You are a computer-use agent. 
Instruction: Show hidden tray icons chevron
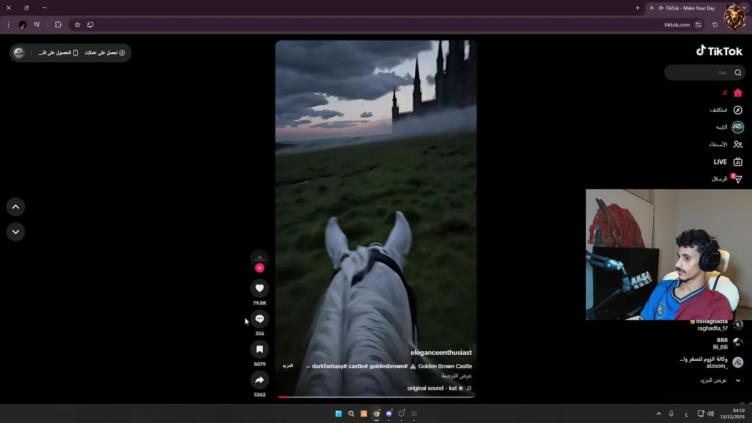click(x=659, y=414)
